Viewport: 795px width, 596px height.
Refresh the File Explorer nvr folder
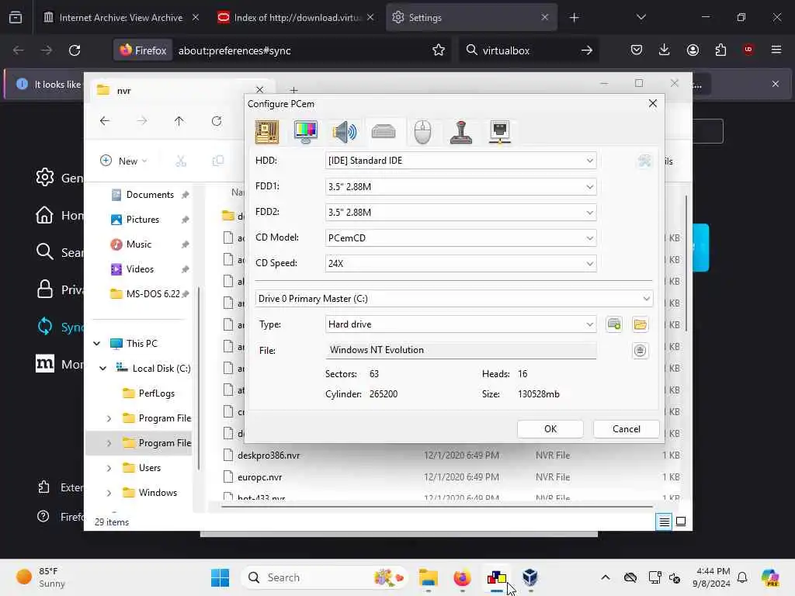tap(217, 120)
